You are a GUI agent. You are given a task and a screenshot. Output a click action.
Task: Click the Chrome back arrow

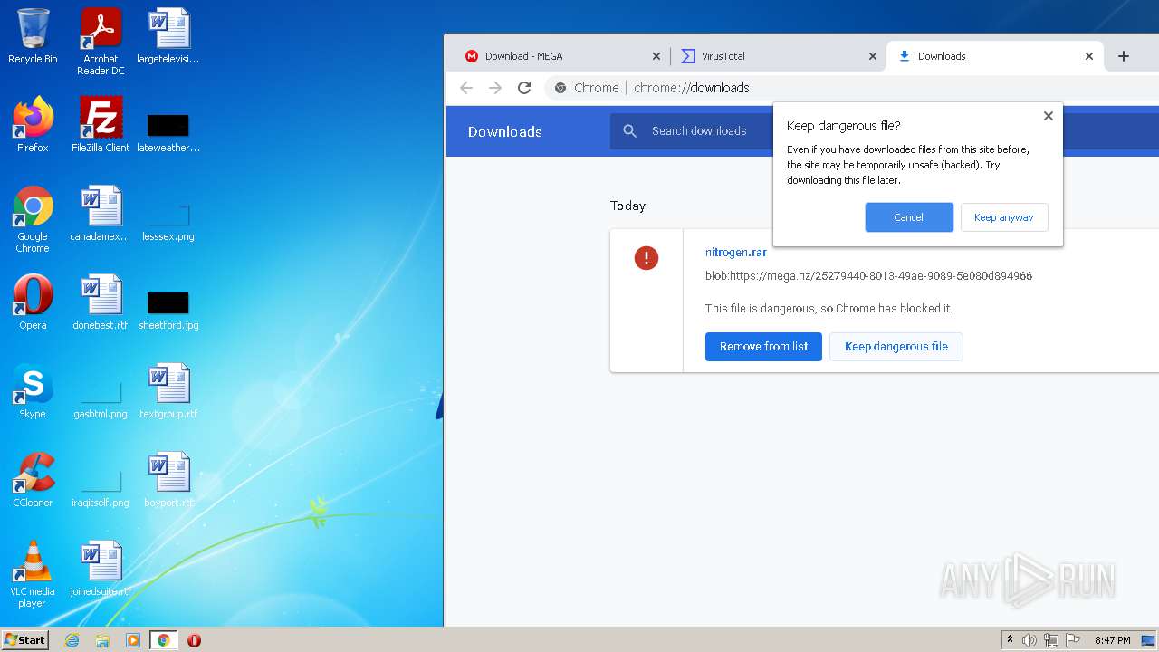(x=466, y=88)
